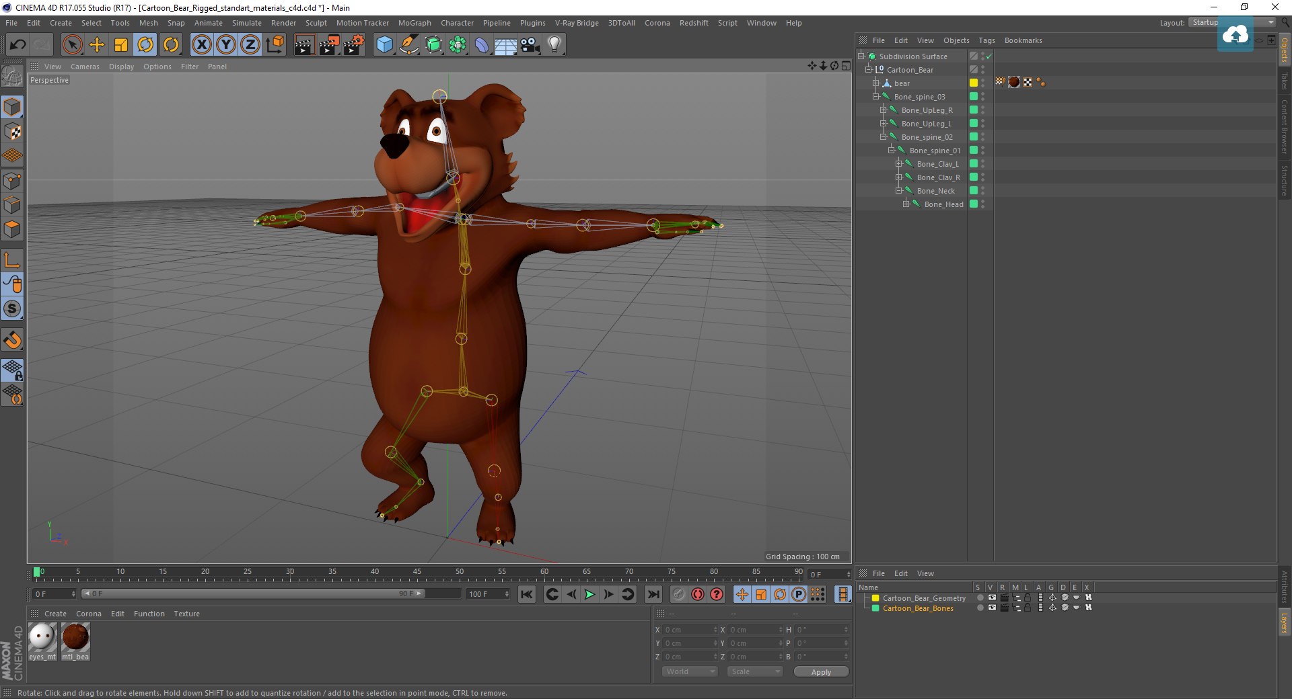
Task: Play animation forward
Action: click(589, 594)
